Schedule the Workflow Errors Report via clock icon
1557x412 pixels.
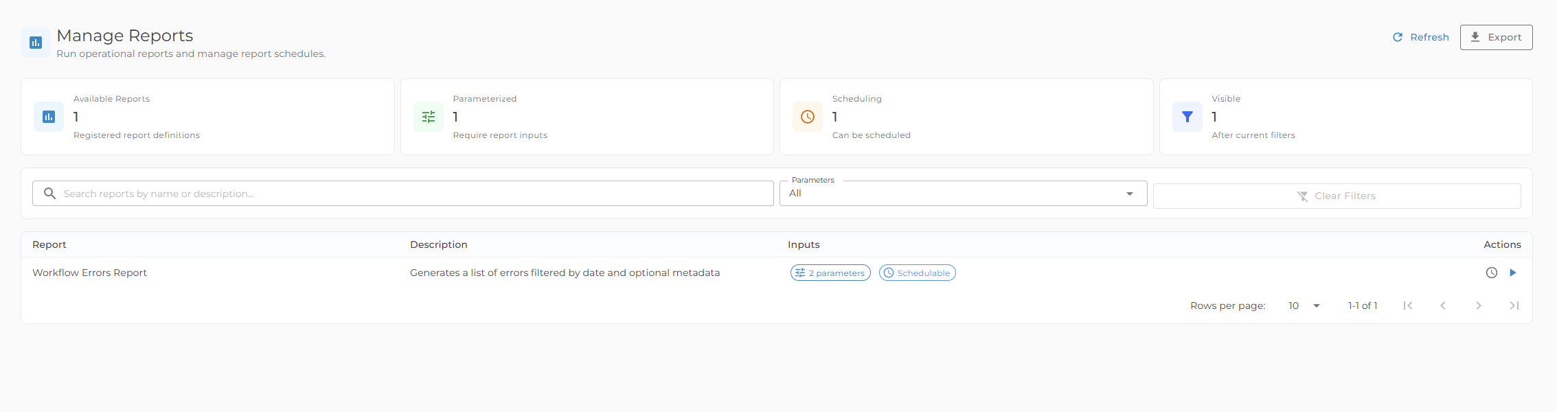pos(1492,273)
